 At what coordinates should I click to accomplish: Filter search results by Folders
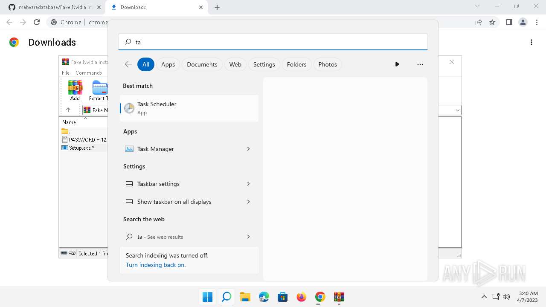click(x=297, y=64)
